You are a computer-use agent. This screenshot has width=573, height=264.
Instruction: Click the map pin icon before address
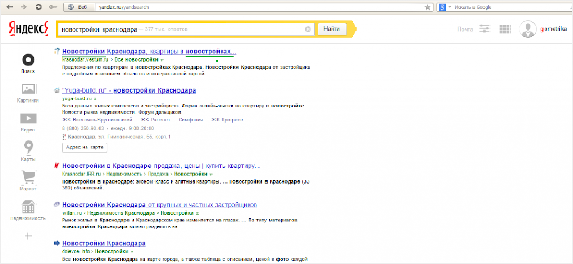pos(65,137)
